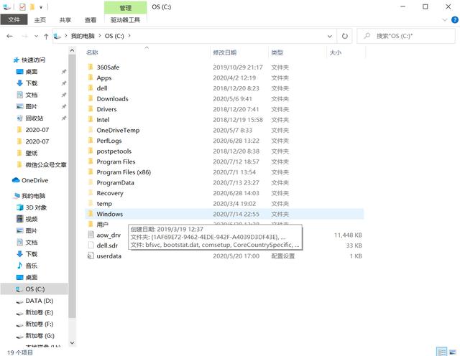Switch to the 主页 ribbon tab

[x=40, y=20]
